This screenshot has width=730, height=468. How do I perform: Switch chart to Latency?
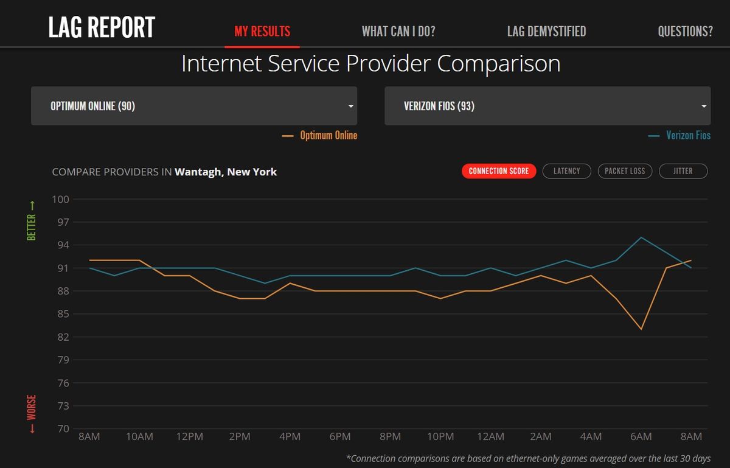(x=566, y=171)
